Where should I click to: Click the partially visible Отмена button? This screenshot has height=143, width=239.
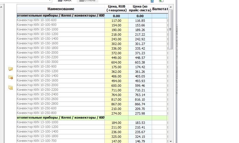tap(88, 1)
